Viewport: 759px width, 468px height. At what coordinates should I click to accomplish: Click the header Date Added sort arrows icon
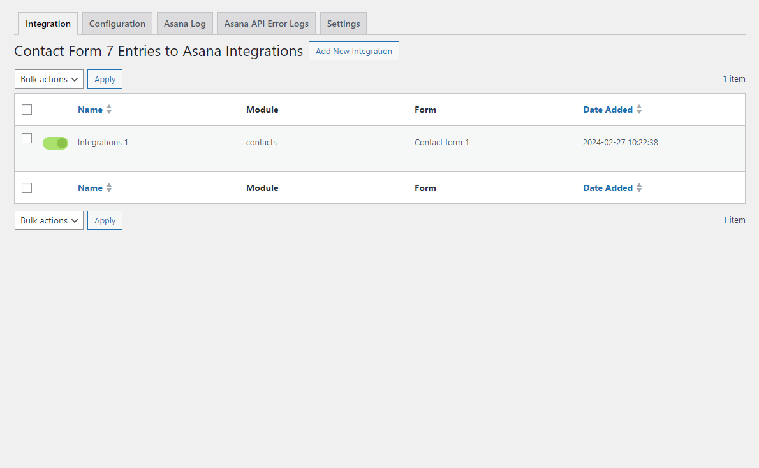tap(639, 110)
